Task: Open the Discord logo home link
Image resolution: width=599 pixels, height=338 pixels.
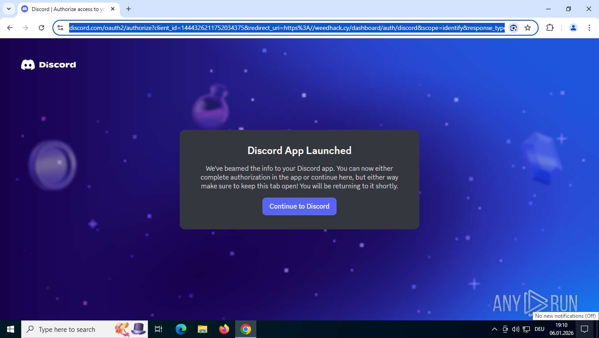Action: 48,65
